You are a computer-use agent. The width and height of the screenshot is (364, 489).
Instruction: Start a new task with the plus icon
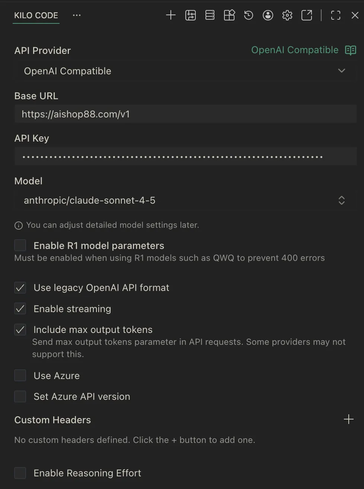(171, 15)
